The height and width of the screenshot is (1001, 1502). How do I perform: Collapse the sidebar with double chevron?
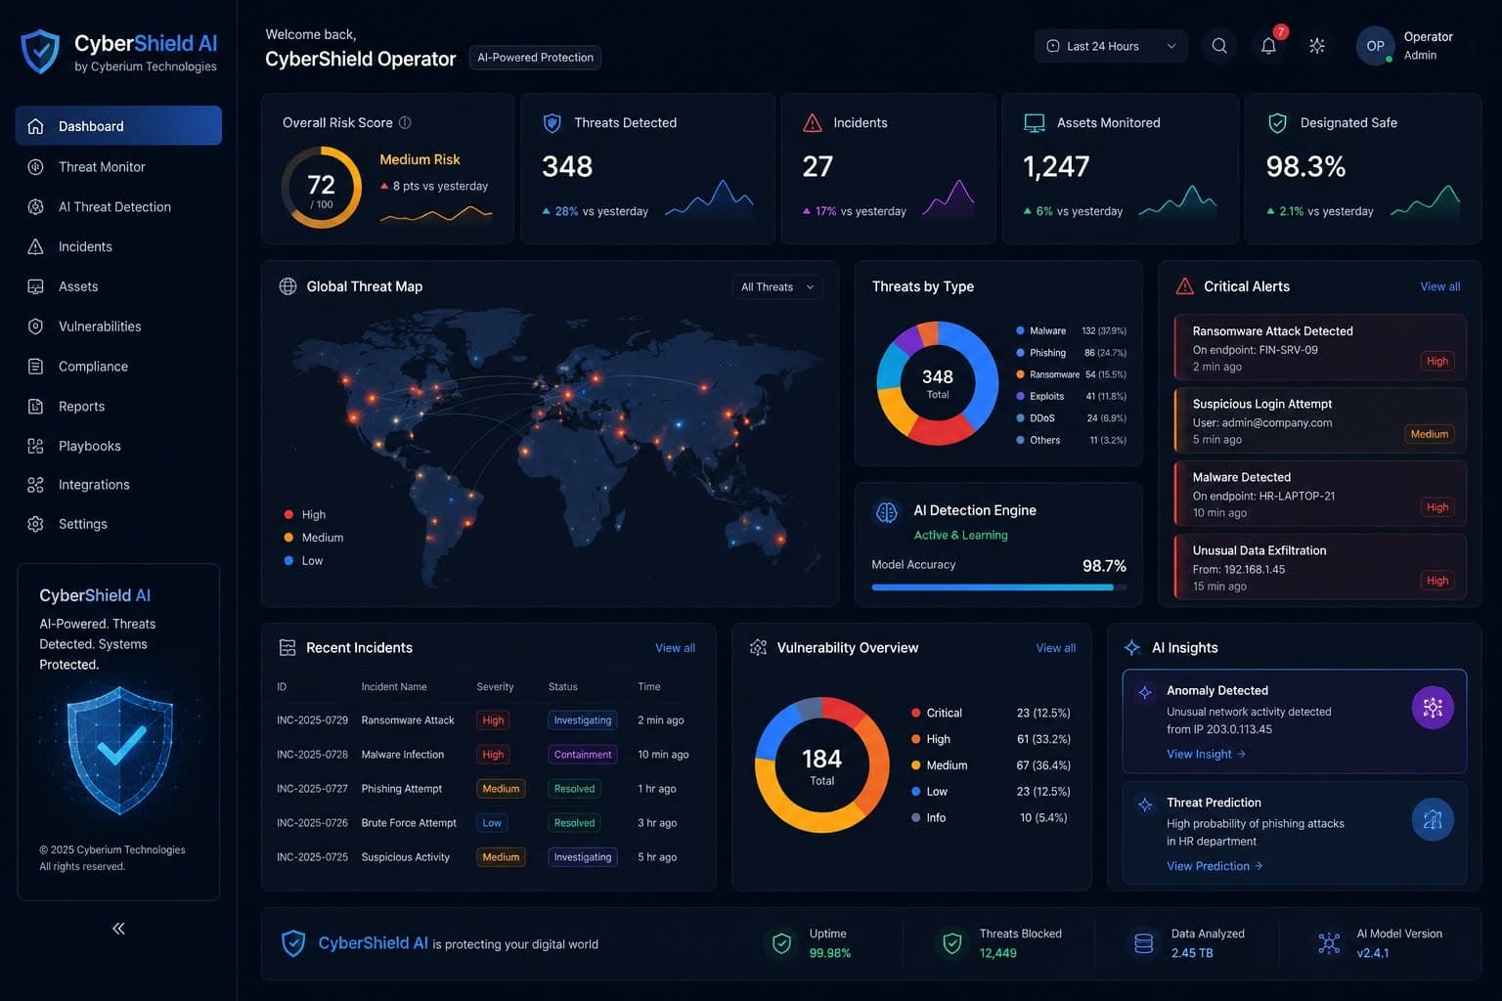(118, 929)
